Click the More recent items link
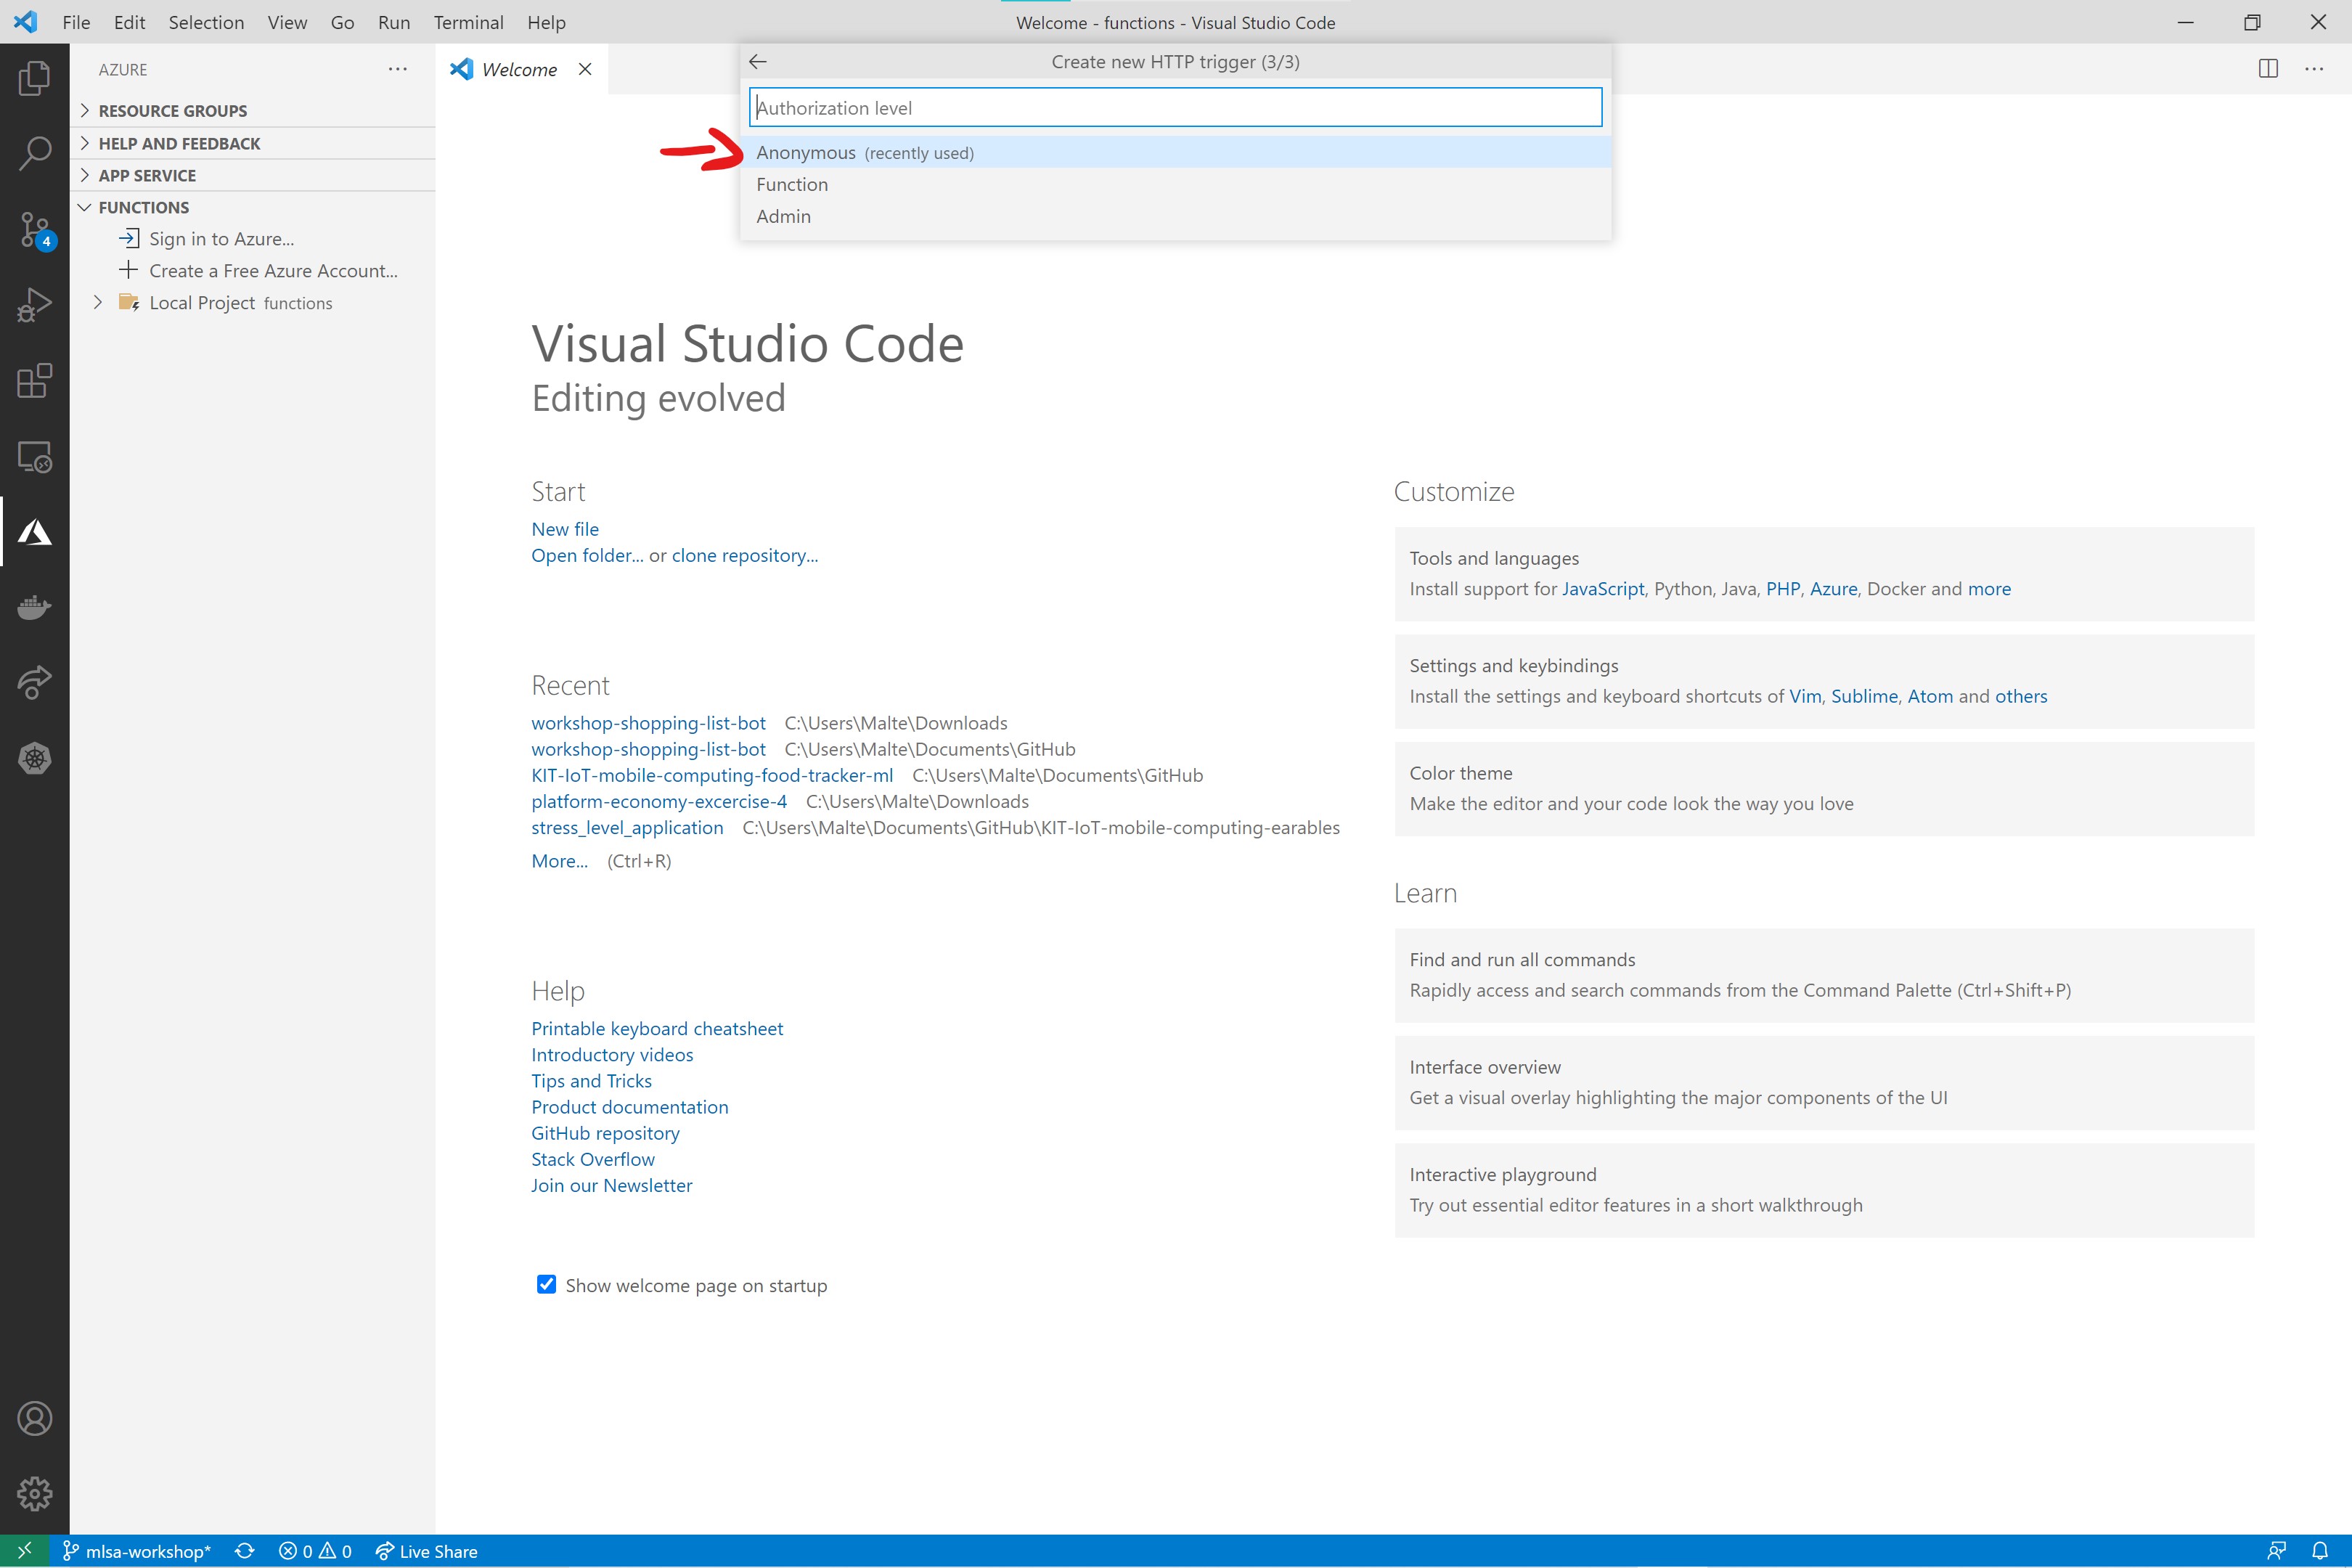Viewport: 2352px width, 1568px height. 559,861
